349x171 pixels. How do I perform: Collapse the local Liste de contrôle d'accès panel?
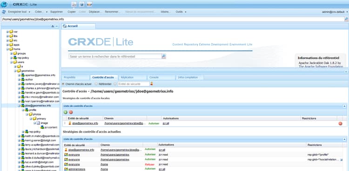[x=344, y=106]
